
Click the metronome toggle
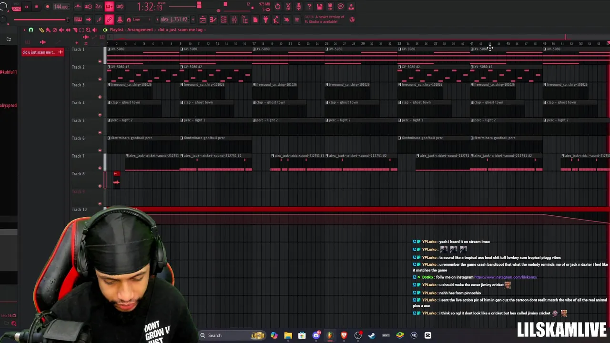point(78,7)
